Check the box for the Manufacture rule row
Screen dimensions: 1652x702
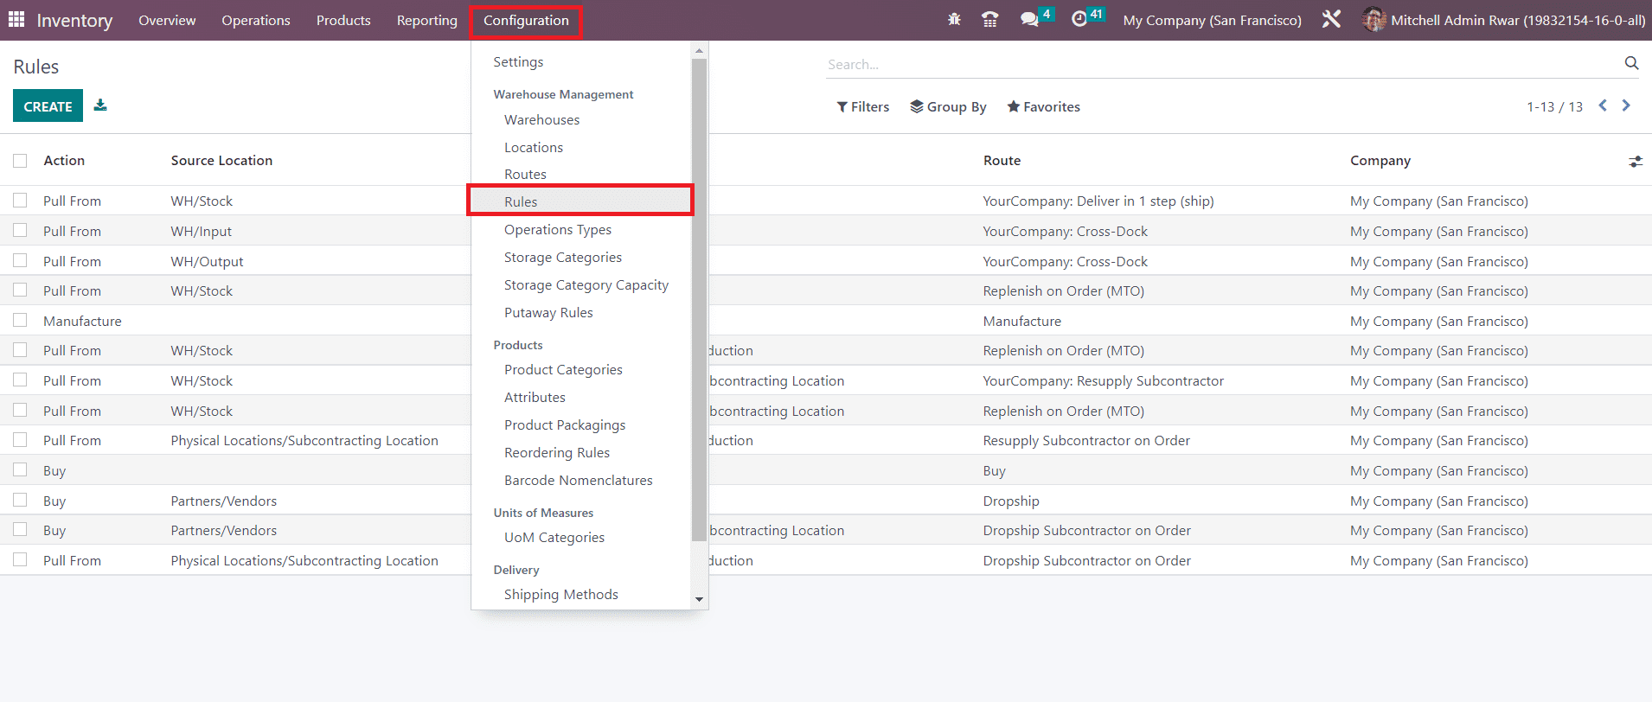(x=20, y=321)
